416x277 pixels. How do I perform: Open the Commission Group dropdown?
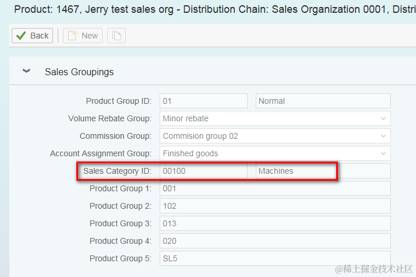(383, 136)
